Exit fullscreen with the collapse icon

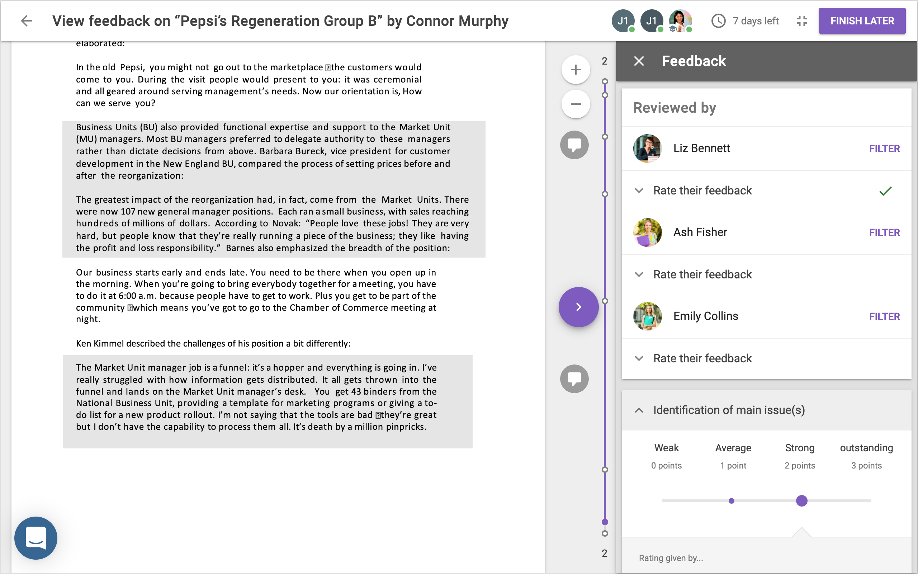click(x=801, y=21)
